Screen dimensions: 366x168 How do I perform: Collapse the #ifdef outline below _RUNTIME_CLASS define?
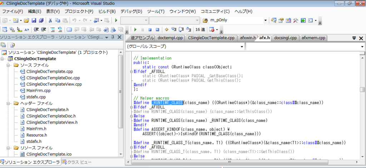pos(132,107)
